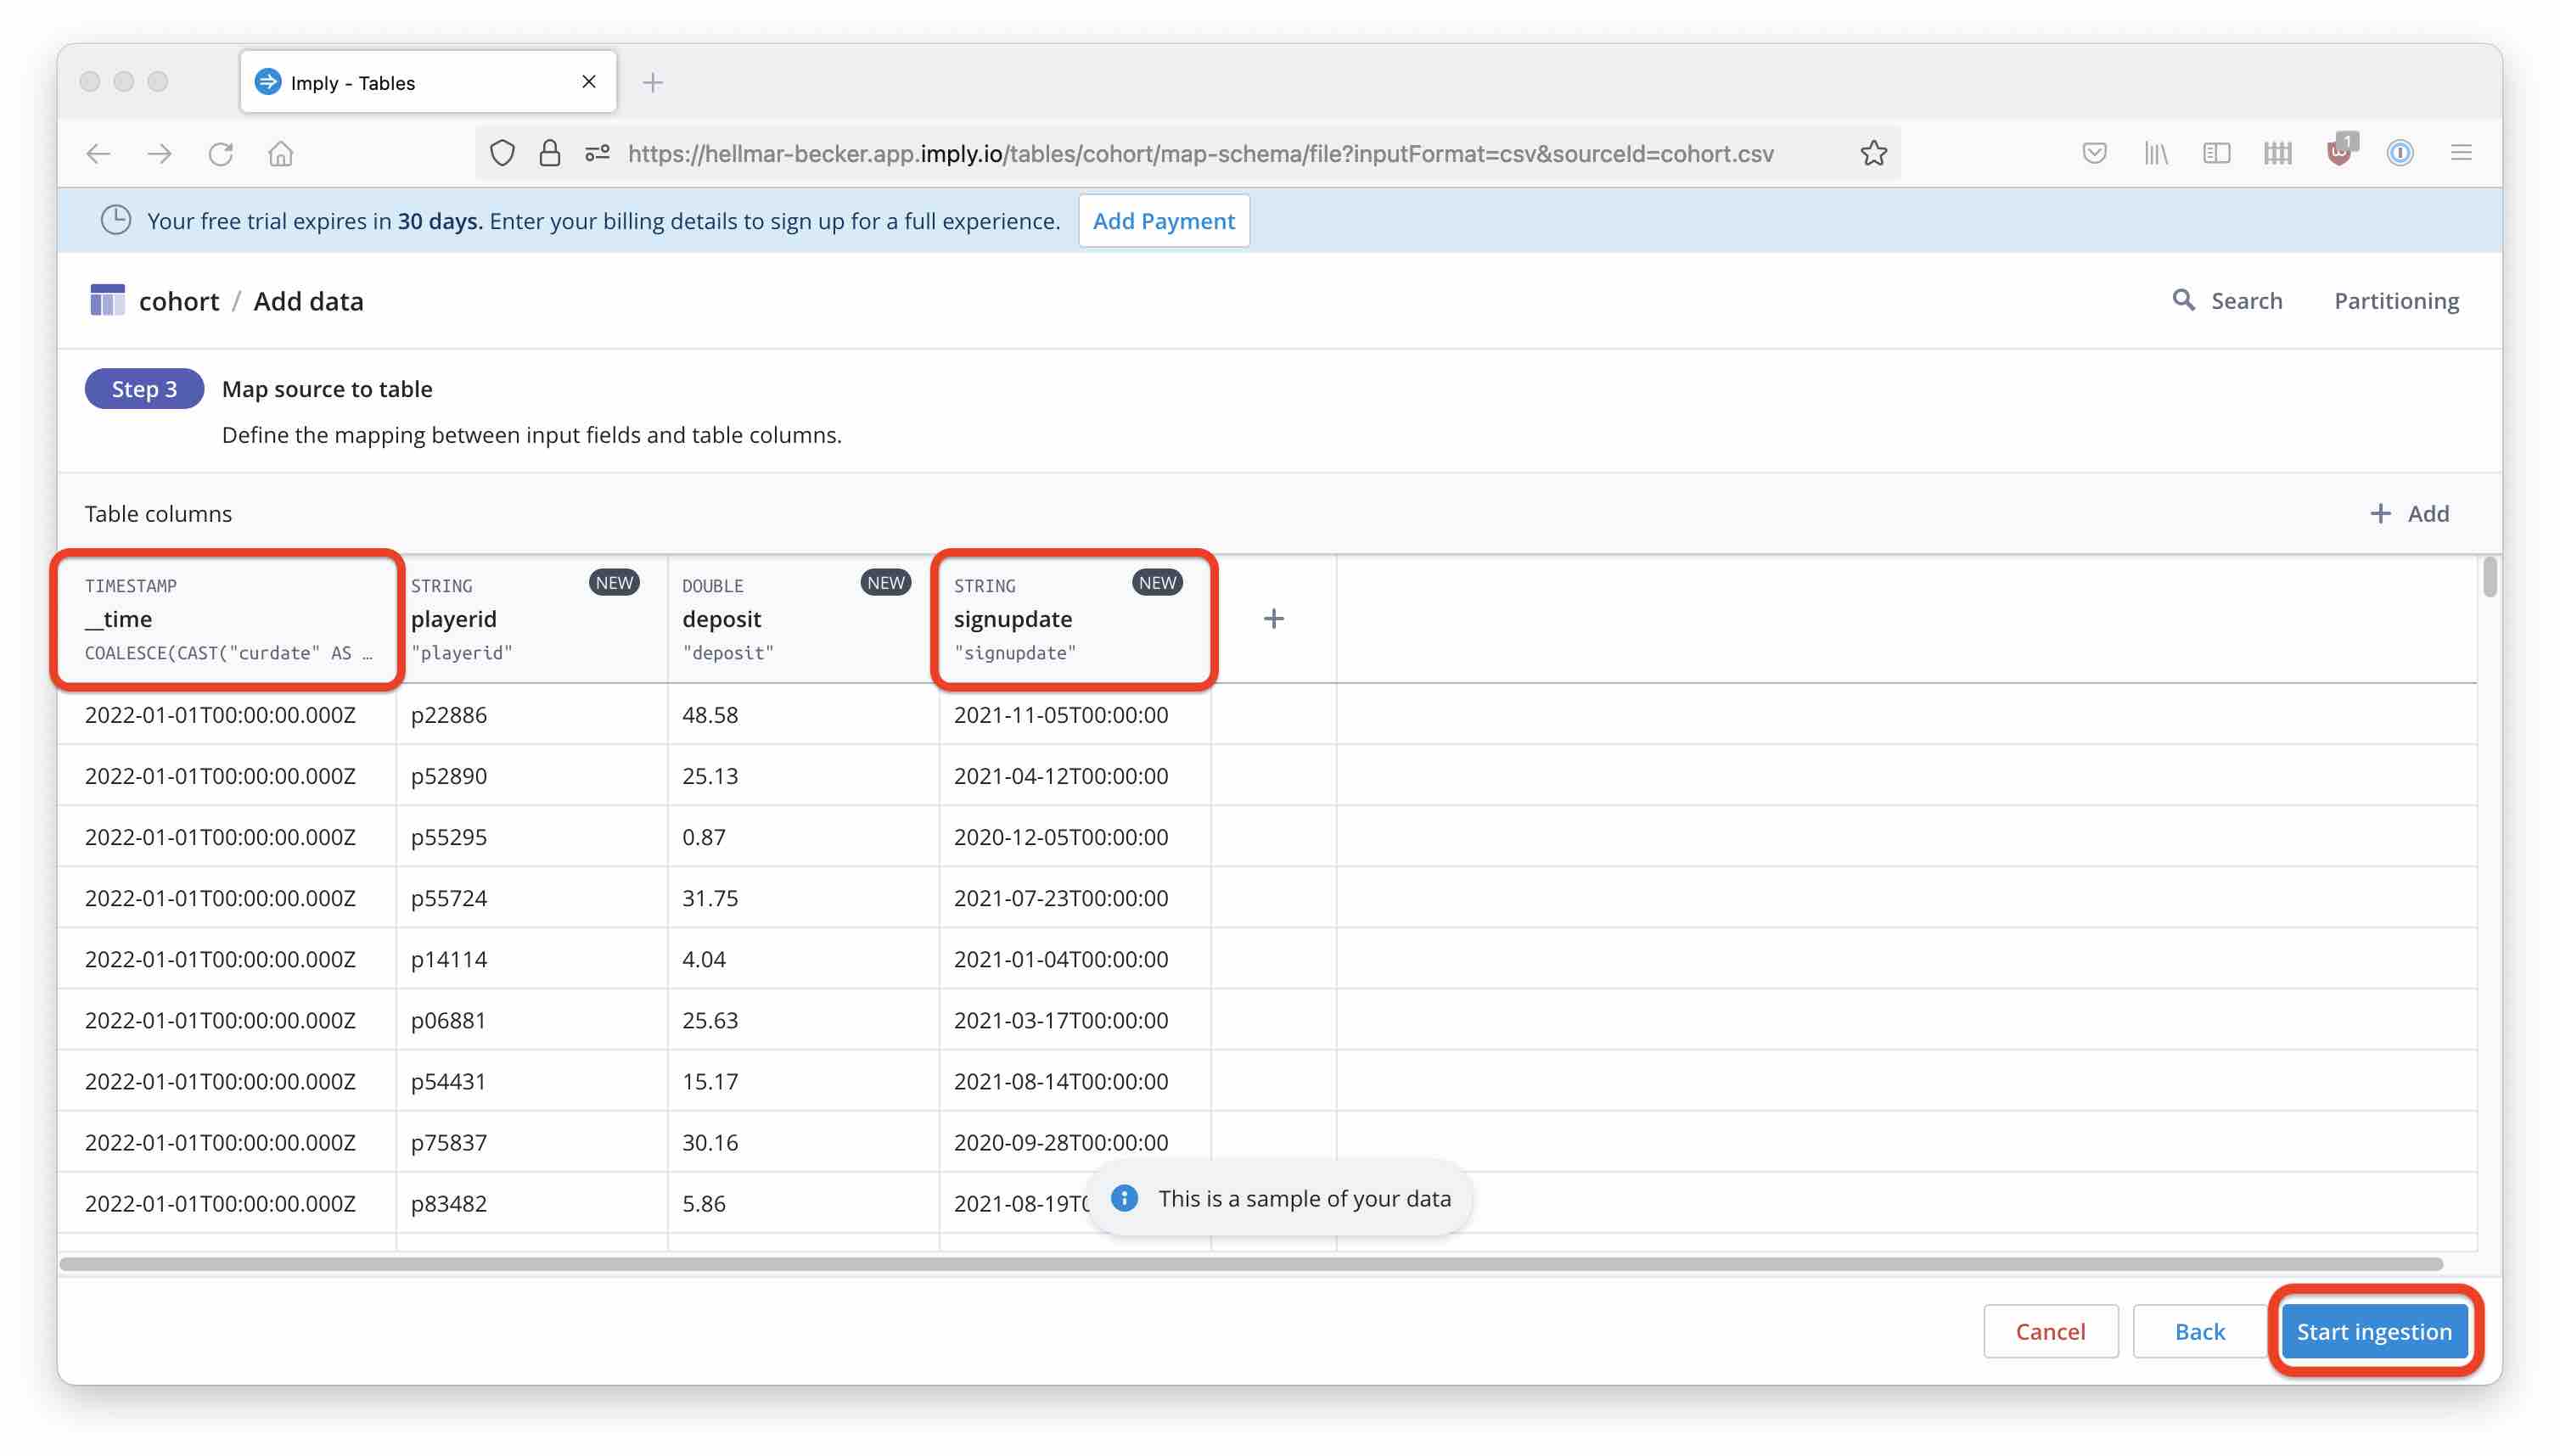2560x1456 pixels.
Task: Open the playerid STRING column header
Action: 531,619
